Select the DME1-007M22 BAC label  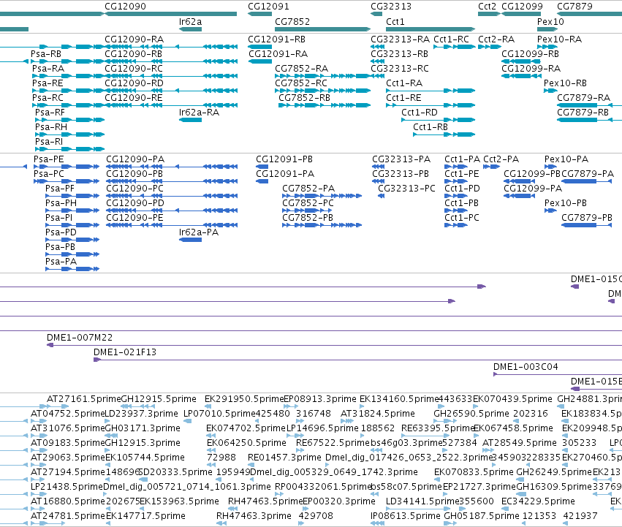(80, 337)
